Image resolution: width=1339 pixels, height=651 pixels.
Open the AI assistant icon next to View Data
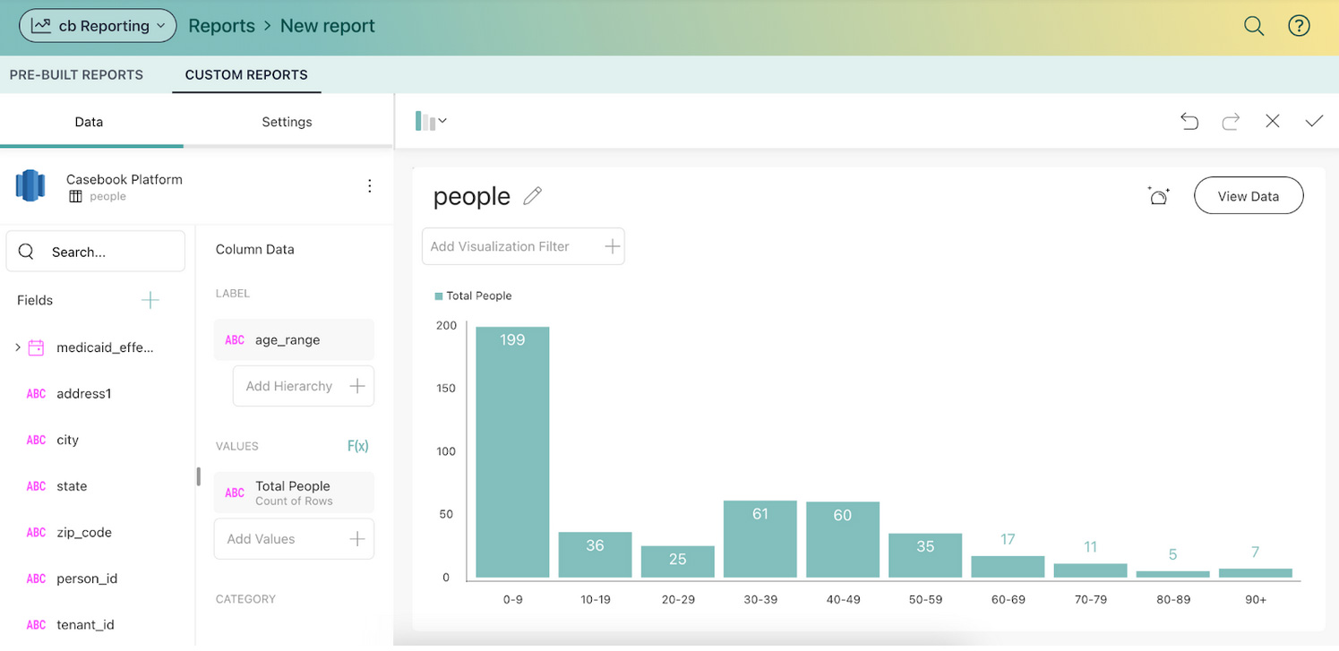(x=1158, y=195)
